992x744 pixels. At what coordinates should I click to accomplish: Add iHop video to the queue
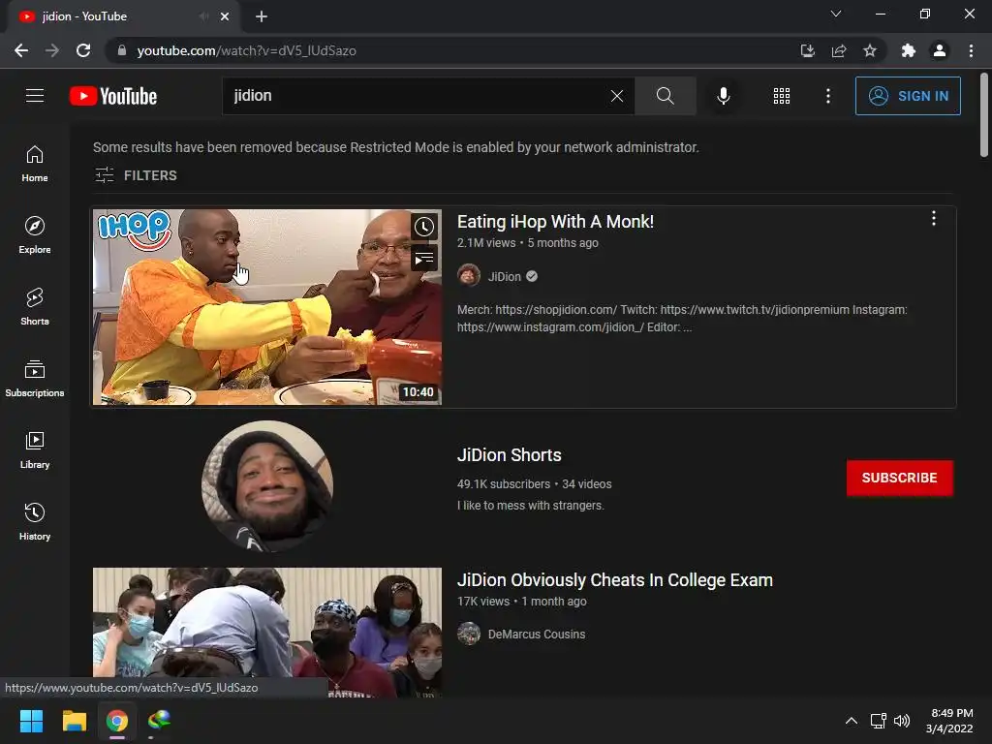[424, 258]
